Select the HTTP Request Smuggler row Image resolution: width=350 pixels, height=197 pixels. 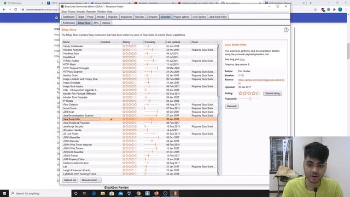(x=139, y=68)
